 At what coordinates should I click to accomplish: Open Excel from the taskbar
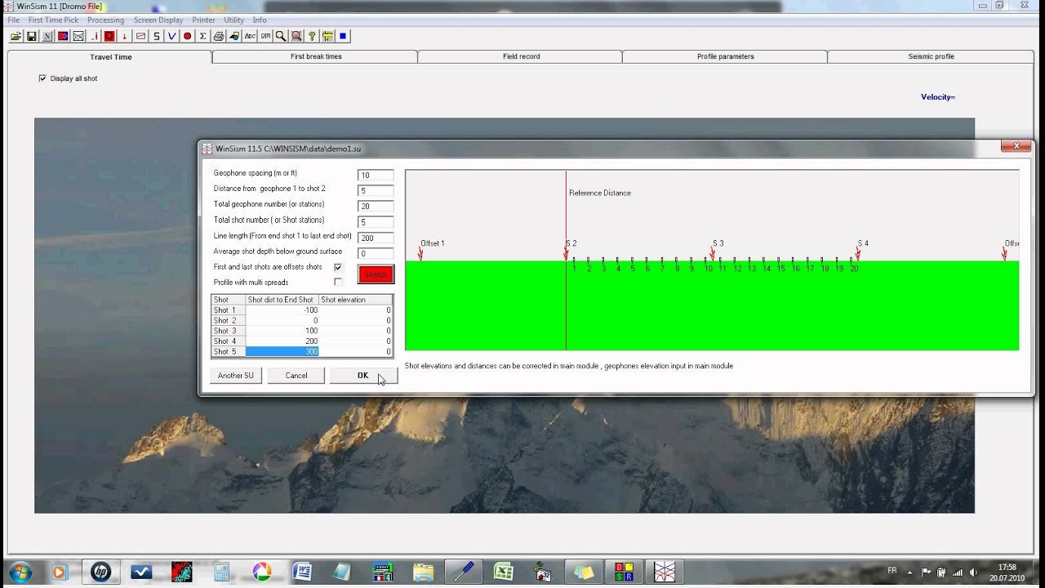(503, 572)
